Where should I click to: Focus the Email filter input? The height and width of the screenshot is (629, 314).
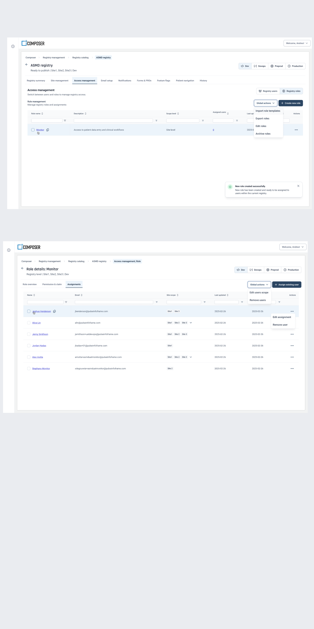coord(114,302)
